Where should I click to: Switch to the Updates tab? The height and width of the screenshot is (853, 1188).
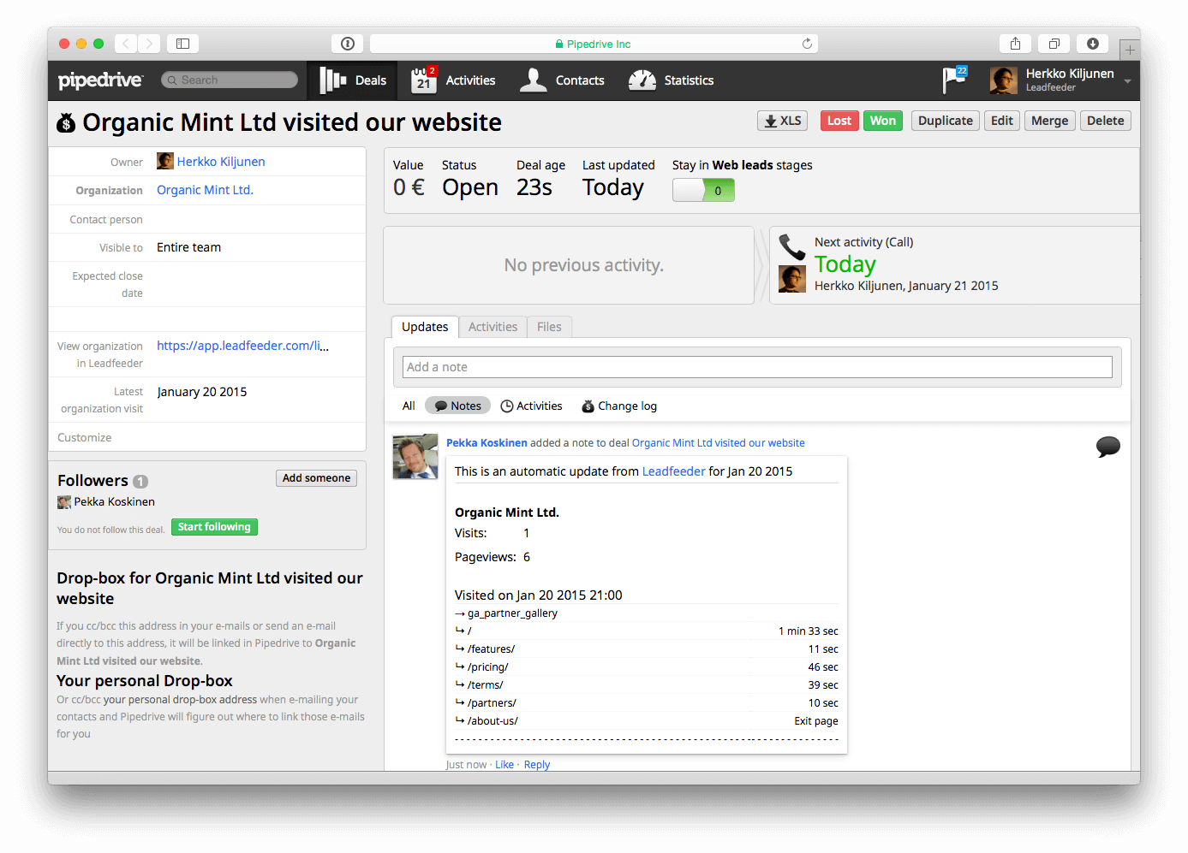[x=425, y=327]
